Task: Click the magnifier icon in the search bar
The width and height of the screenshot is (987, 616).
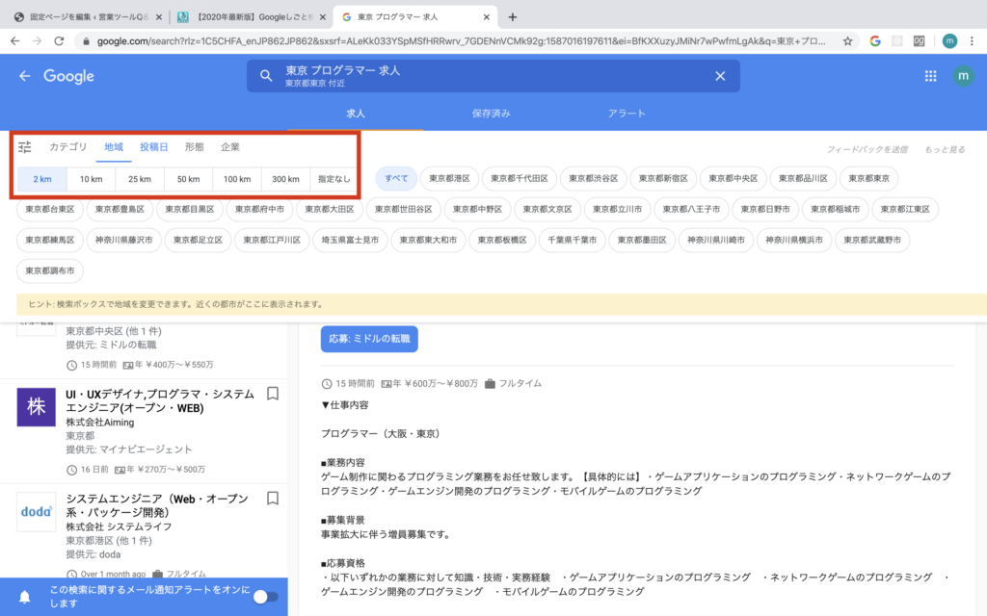Action: [x=264, y=75]
